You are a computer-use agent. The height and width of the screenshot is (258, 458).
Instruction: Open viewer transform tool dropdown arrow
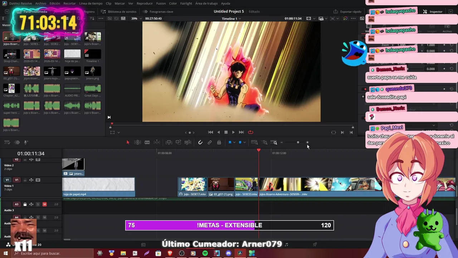(118, 133)
